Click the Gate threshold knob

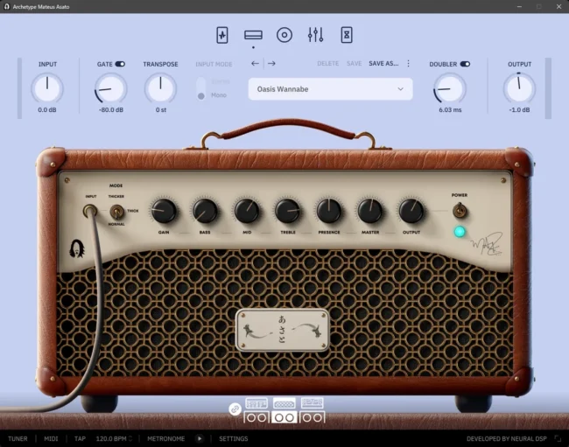110,88
